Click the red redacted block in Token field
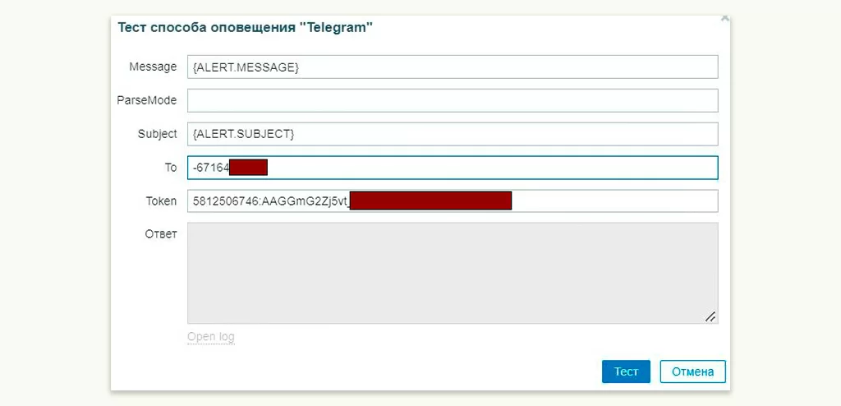Screen dimensions: 841x406 tap(431, 201)
